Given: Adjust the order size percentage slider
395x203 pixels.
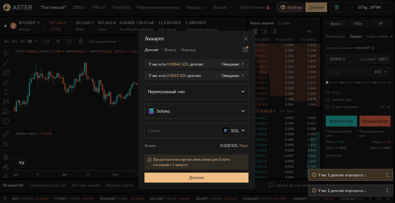Looking at the screenshot, I should (x=358, y=82).
